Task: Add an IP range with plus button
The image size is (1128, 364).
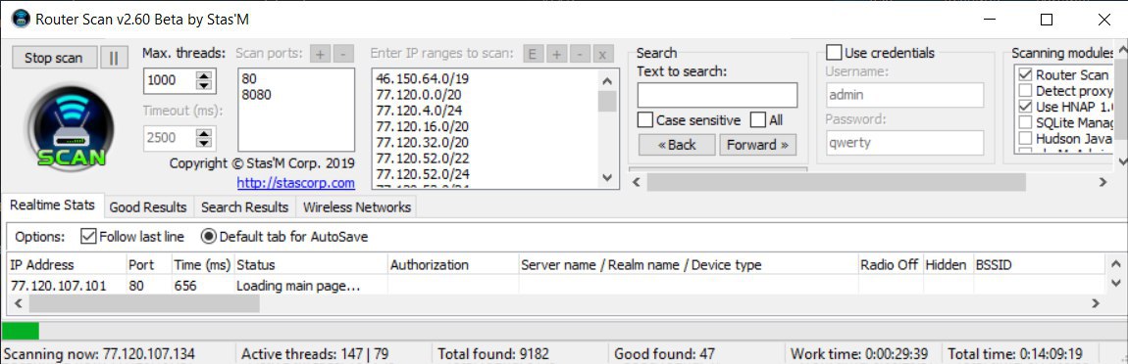Action: 555,54
